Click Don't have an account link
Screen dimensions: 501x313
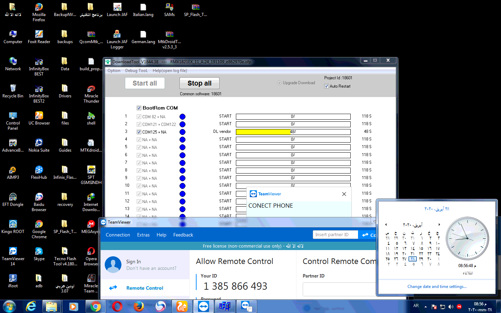click(151, 268)
